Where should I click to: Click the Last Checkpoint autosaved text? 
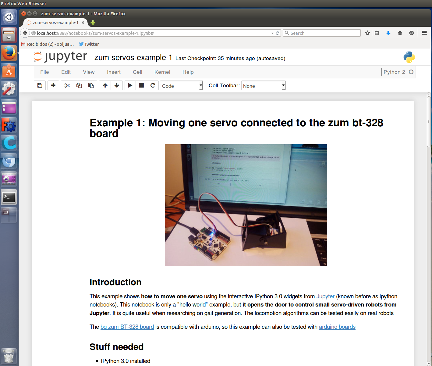coord(230,58)
